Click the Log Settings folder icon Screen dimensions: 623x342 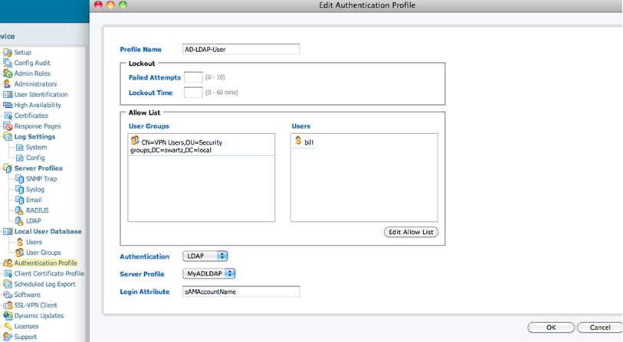(x=8, y=136)
